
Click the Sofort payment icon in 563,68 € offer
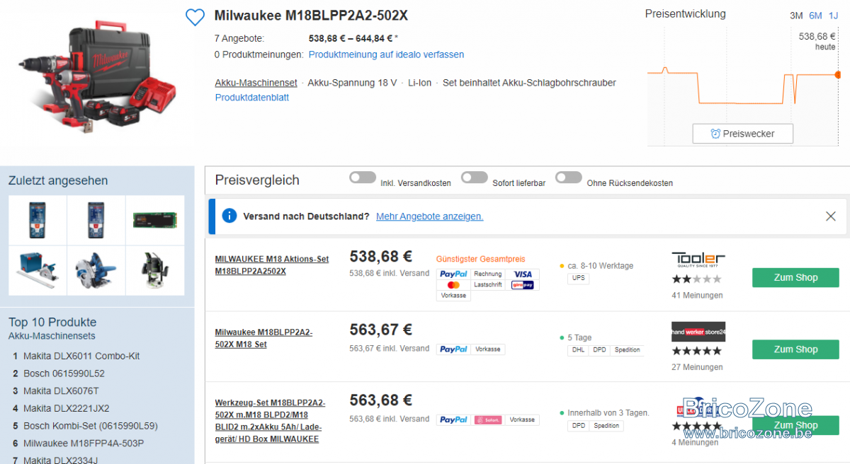[x=488, y=419]
